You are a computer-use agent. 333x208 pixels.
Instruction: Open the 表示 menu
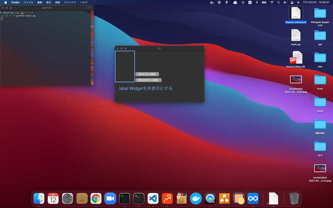tap(49, 2)
